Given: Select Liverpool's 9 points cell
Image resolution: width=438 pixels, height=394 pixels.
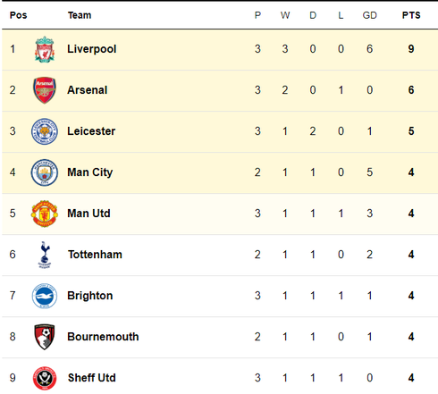Looking at the screenshot, I should point(411,49).
